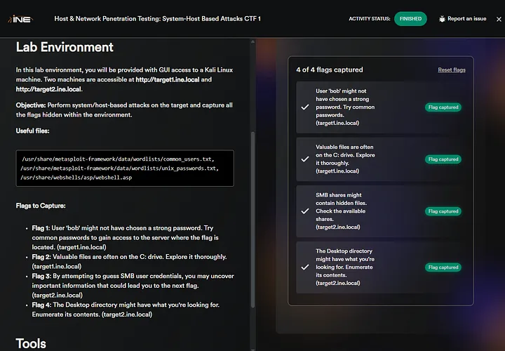Click the Desktop directory flag card text

(345, 267)
